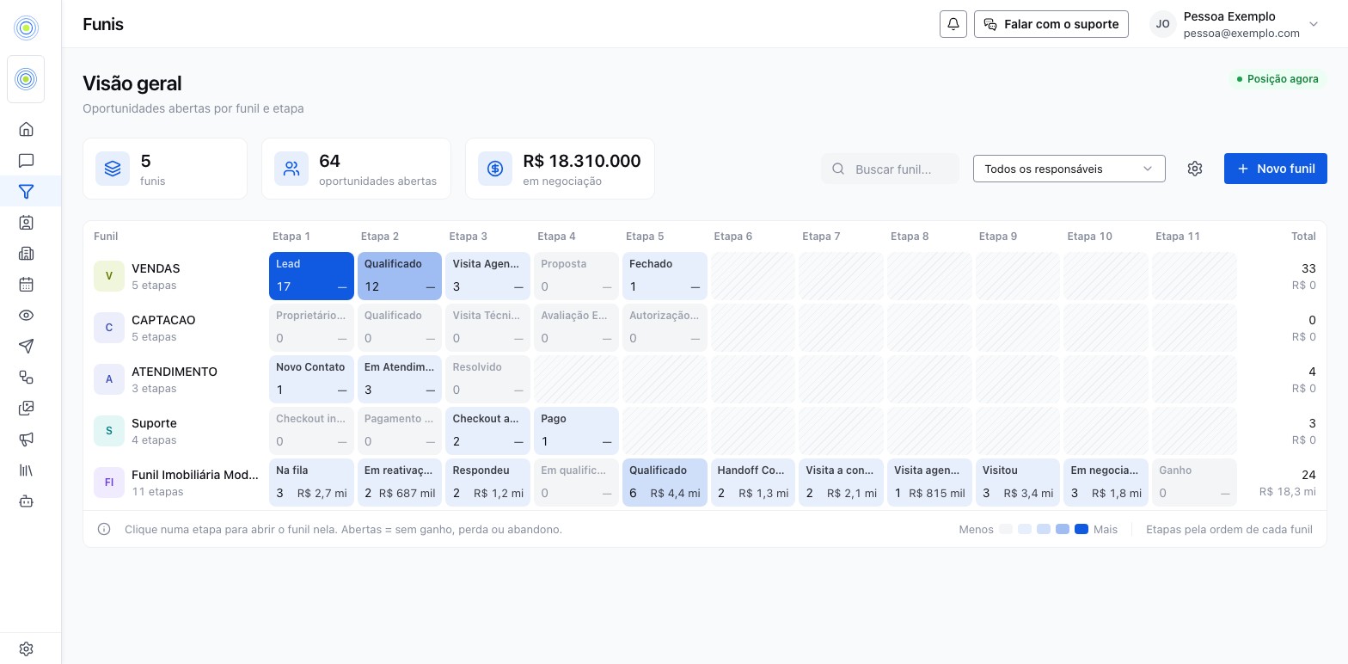Viewport: 1348px width, 664px height.
Task: Click the workspace logo below top logo
Action: 27,79
